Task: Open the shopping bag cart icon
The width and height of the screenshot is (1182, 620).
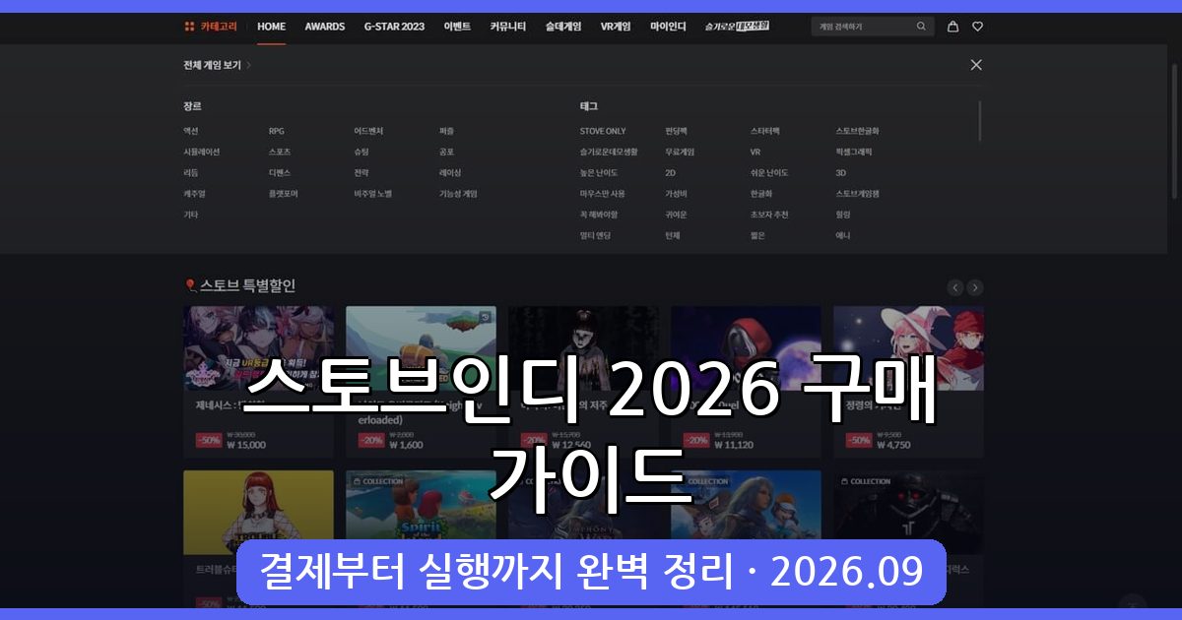Action: (x=952, y=27)
